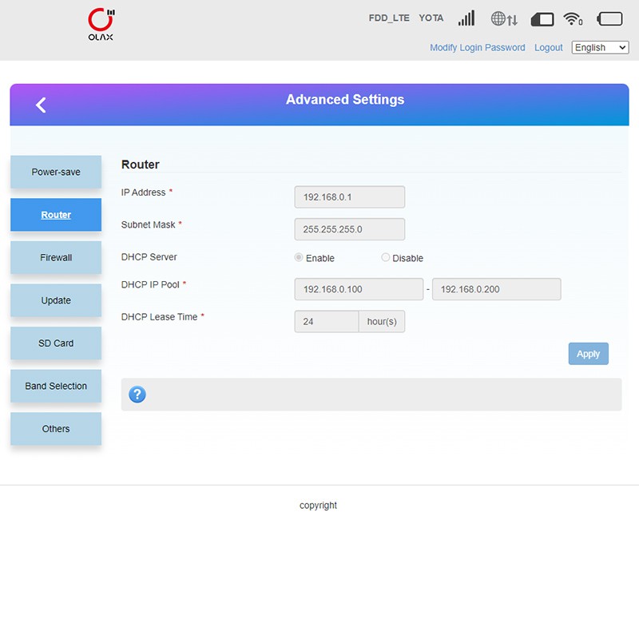Open the Power-save settings tab
This screenshot has height=639, width=639.
(x=56, y=173)
